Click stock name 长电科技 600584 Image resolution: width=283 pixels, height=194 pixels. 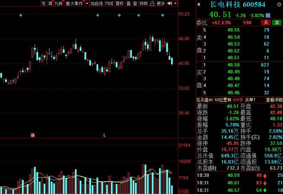(x=238, y=5)
